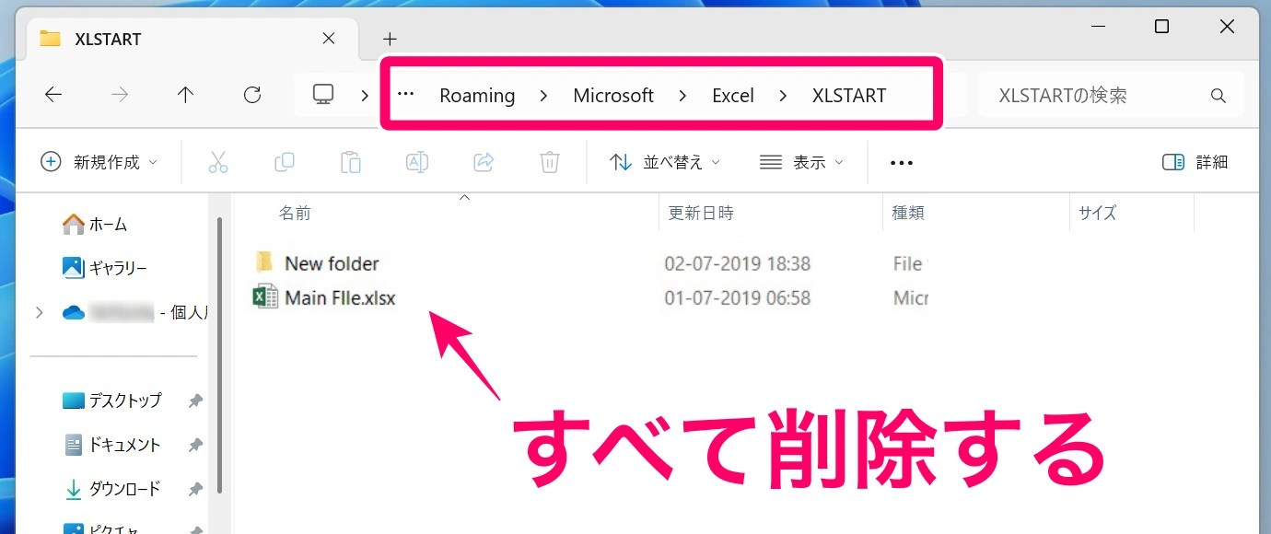Maximize the File Explorer window
1271x534 pixels.
tap(1161, 27)
